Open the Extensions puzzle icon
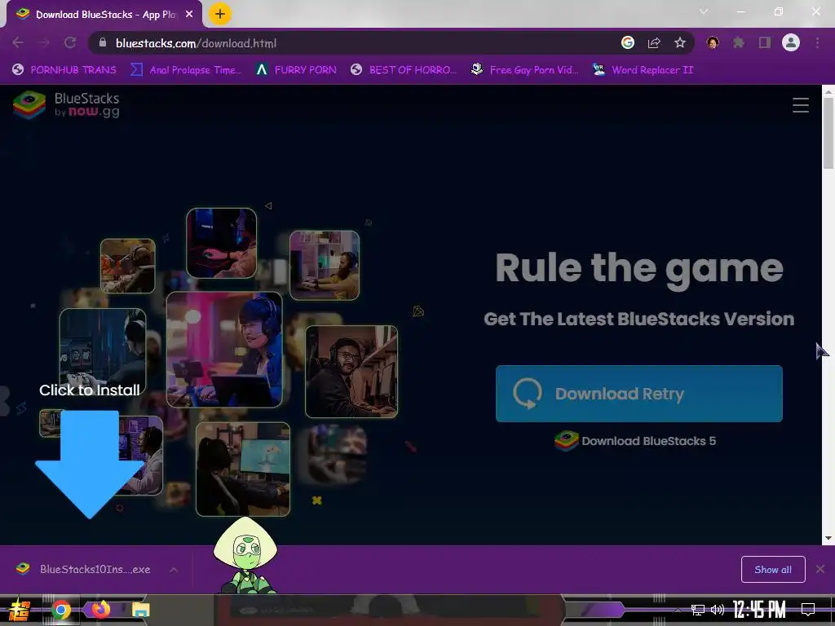The height and width of the screenshot is (626, 835). (x=738, y=43)
